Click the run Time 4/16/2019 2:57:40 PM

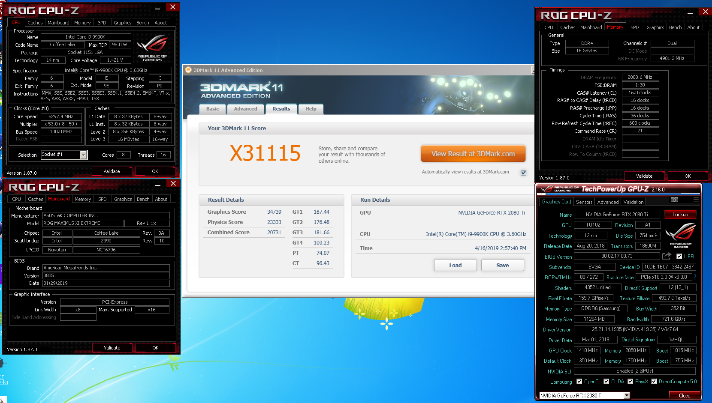point(500,248)
